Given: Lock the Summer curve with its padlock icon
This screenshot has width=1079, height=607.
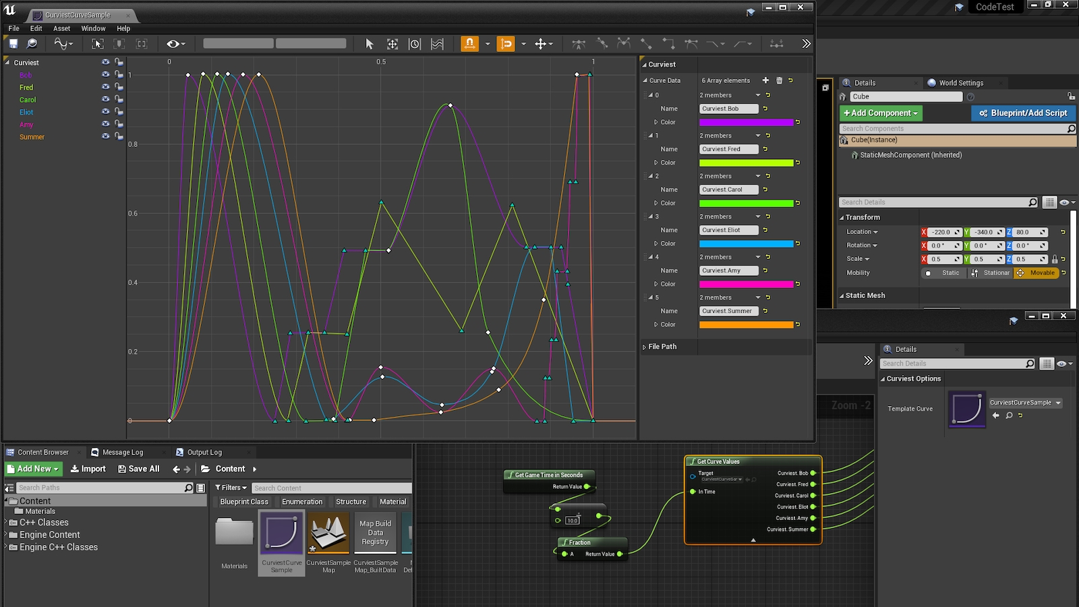Looking at the screenshot, I should point(119,136).
